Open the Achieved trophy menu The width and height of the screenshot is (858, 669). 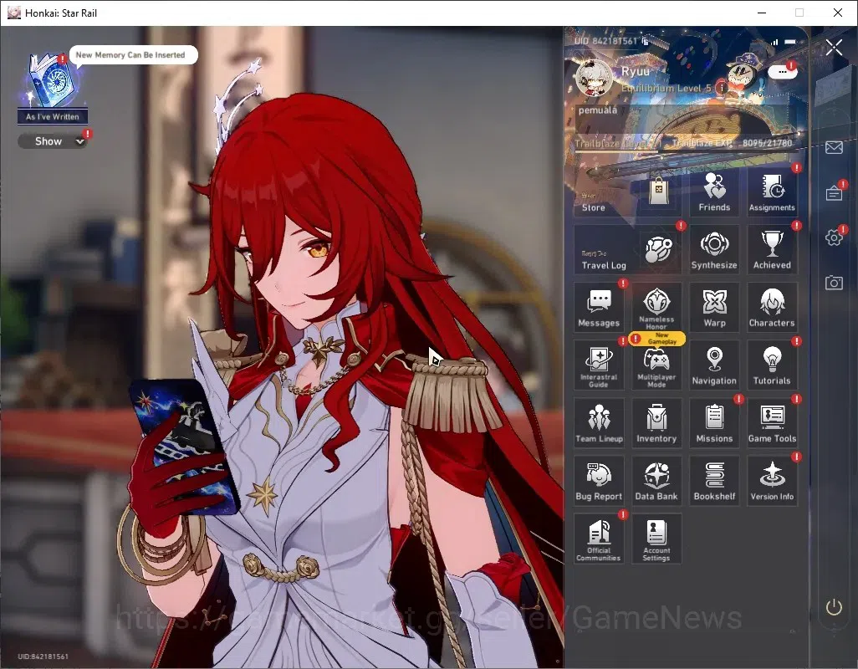pyautogui.click(x=772, y=249)
